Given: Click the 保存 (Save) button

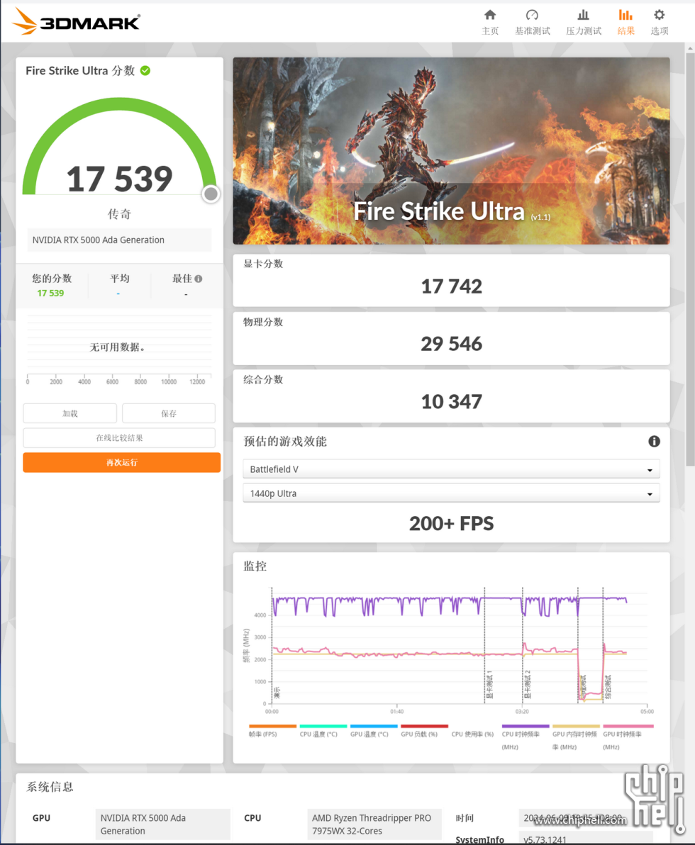Looking at the screenshot, I should (169, 413).
